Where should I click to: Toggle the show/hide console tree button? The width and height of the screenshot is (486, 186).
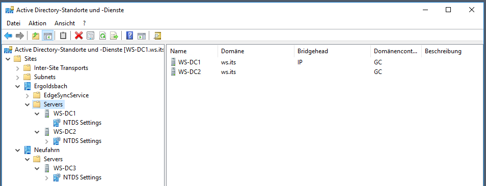(x=48, y=36)
